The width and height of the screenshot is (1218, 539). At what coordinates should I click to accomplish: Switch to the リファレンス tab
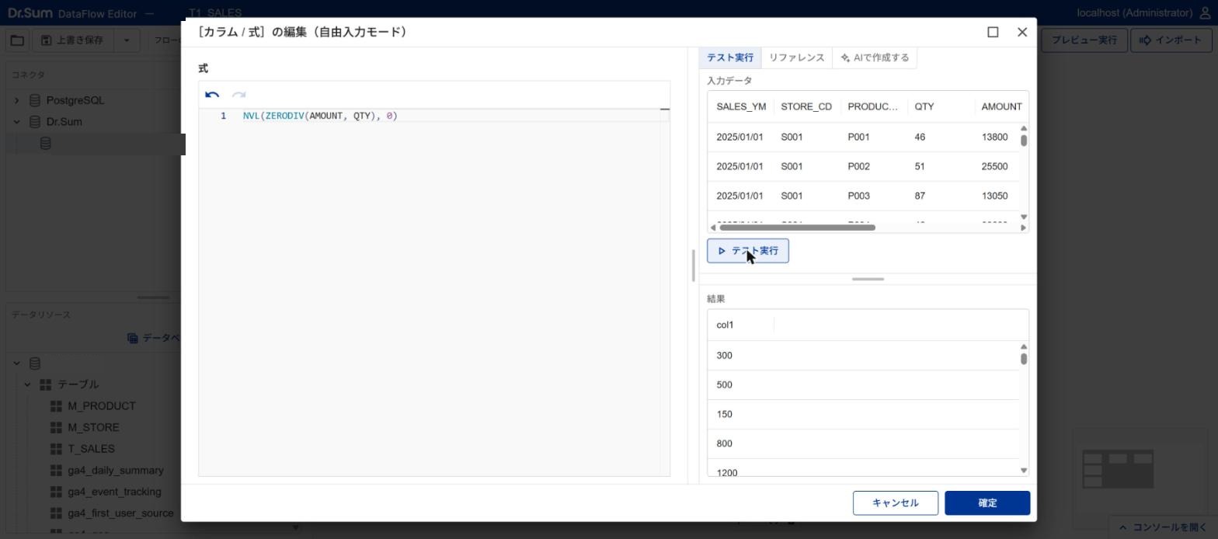(796, 57)
